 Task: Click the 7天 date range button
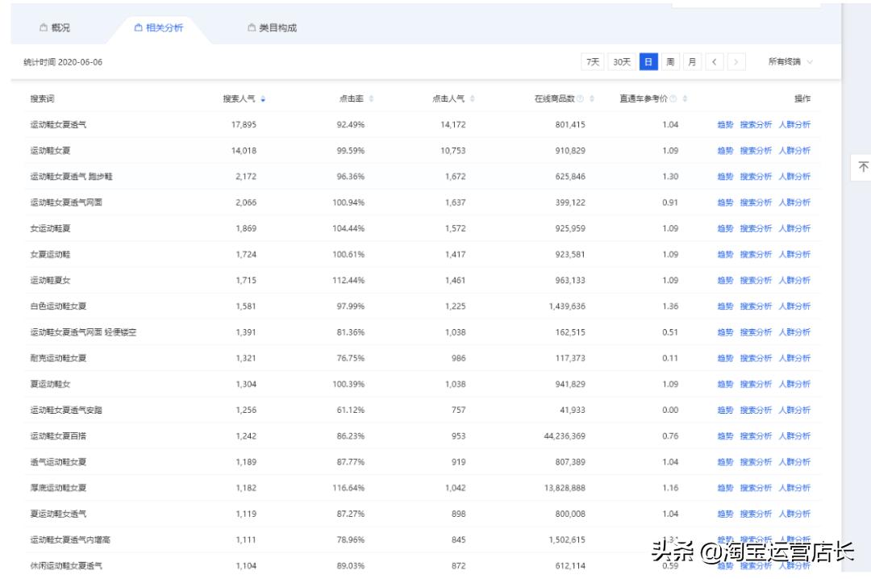point(593,61)
